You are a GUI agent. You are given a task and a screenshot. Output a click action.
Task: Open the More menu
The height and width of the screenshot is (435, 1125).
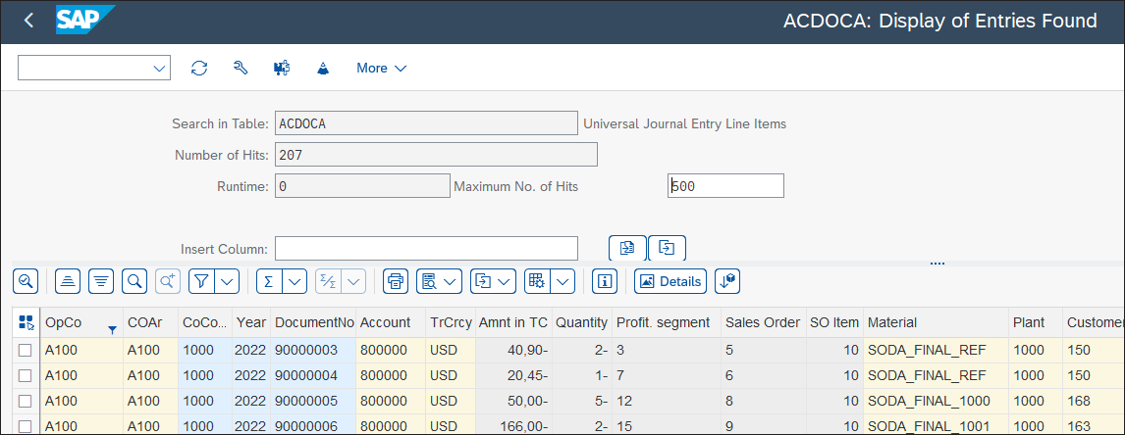pyautogui.click(x=382, y=68)
